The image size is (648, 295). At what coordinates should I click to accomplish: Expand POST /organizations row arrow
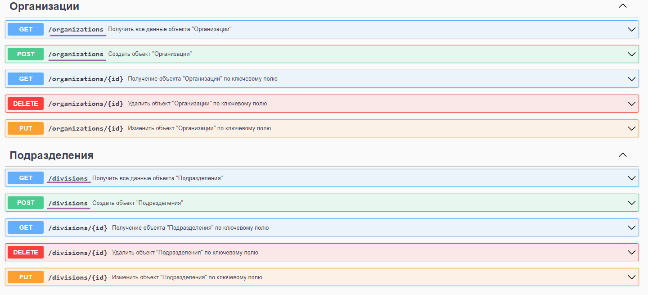click(631, 54)
